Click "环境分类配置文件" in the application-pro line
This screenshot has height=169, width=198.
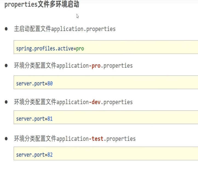coord(35,65)
